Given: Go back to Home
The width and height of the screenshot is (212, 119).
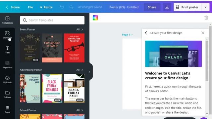Looking at the screenshot, I should (13, 7).
